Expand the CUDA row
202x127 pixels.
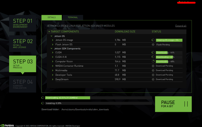pos(53,52)
